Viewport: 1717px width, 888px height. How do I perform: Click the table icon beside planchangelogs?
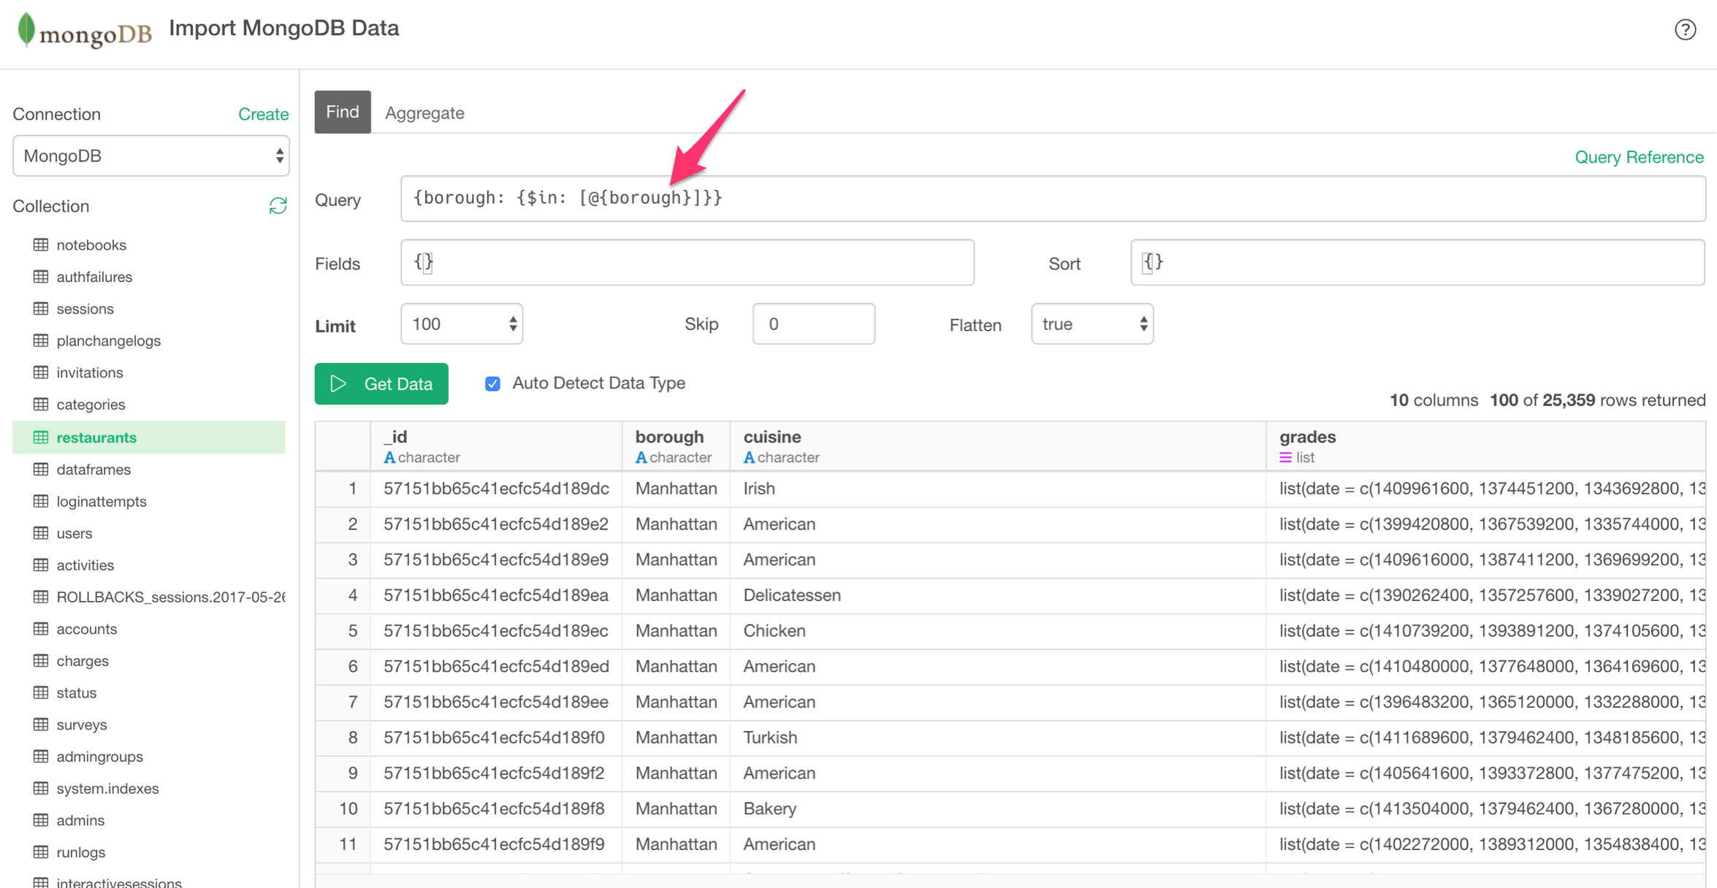coord(41,340)
